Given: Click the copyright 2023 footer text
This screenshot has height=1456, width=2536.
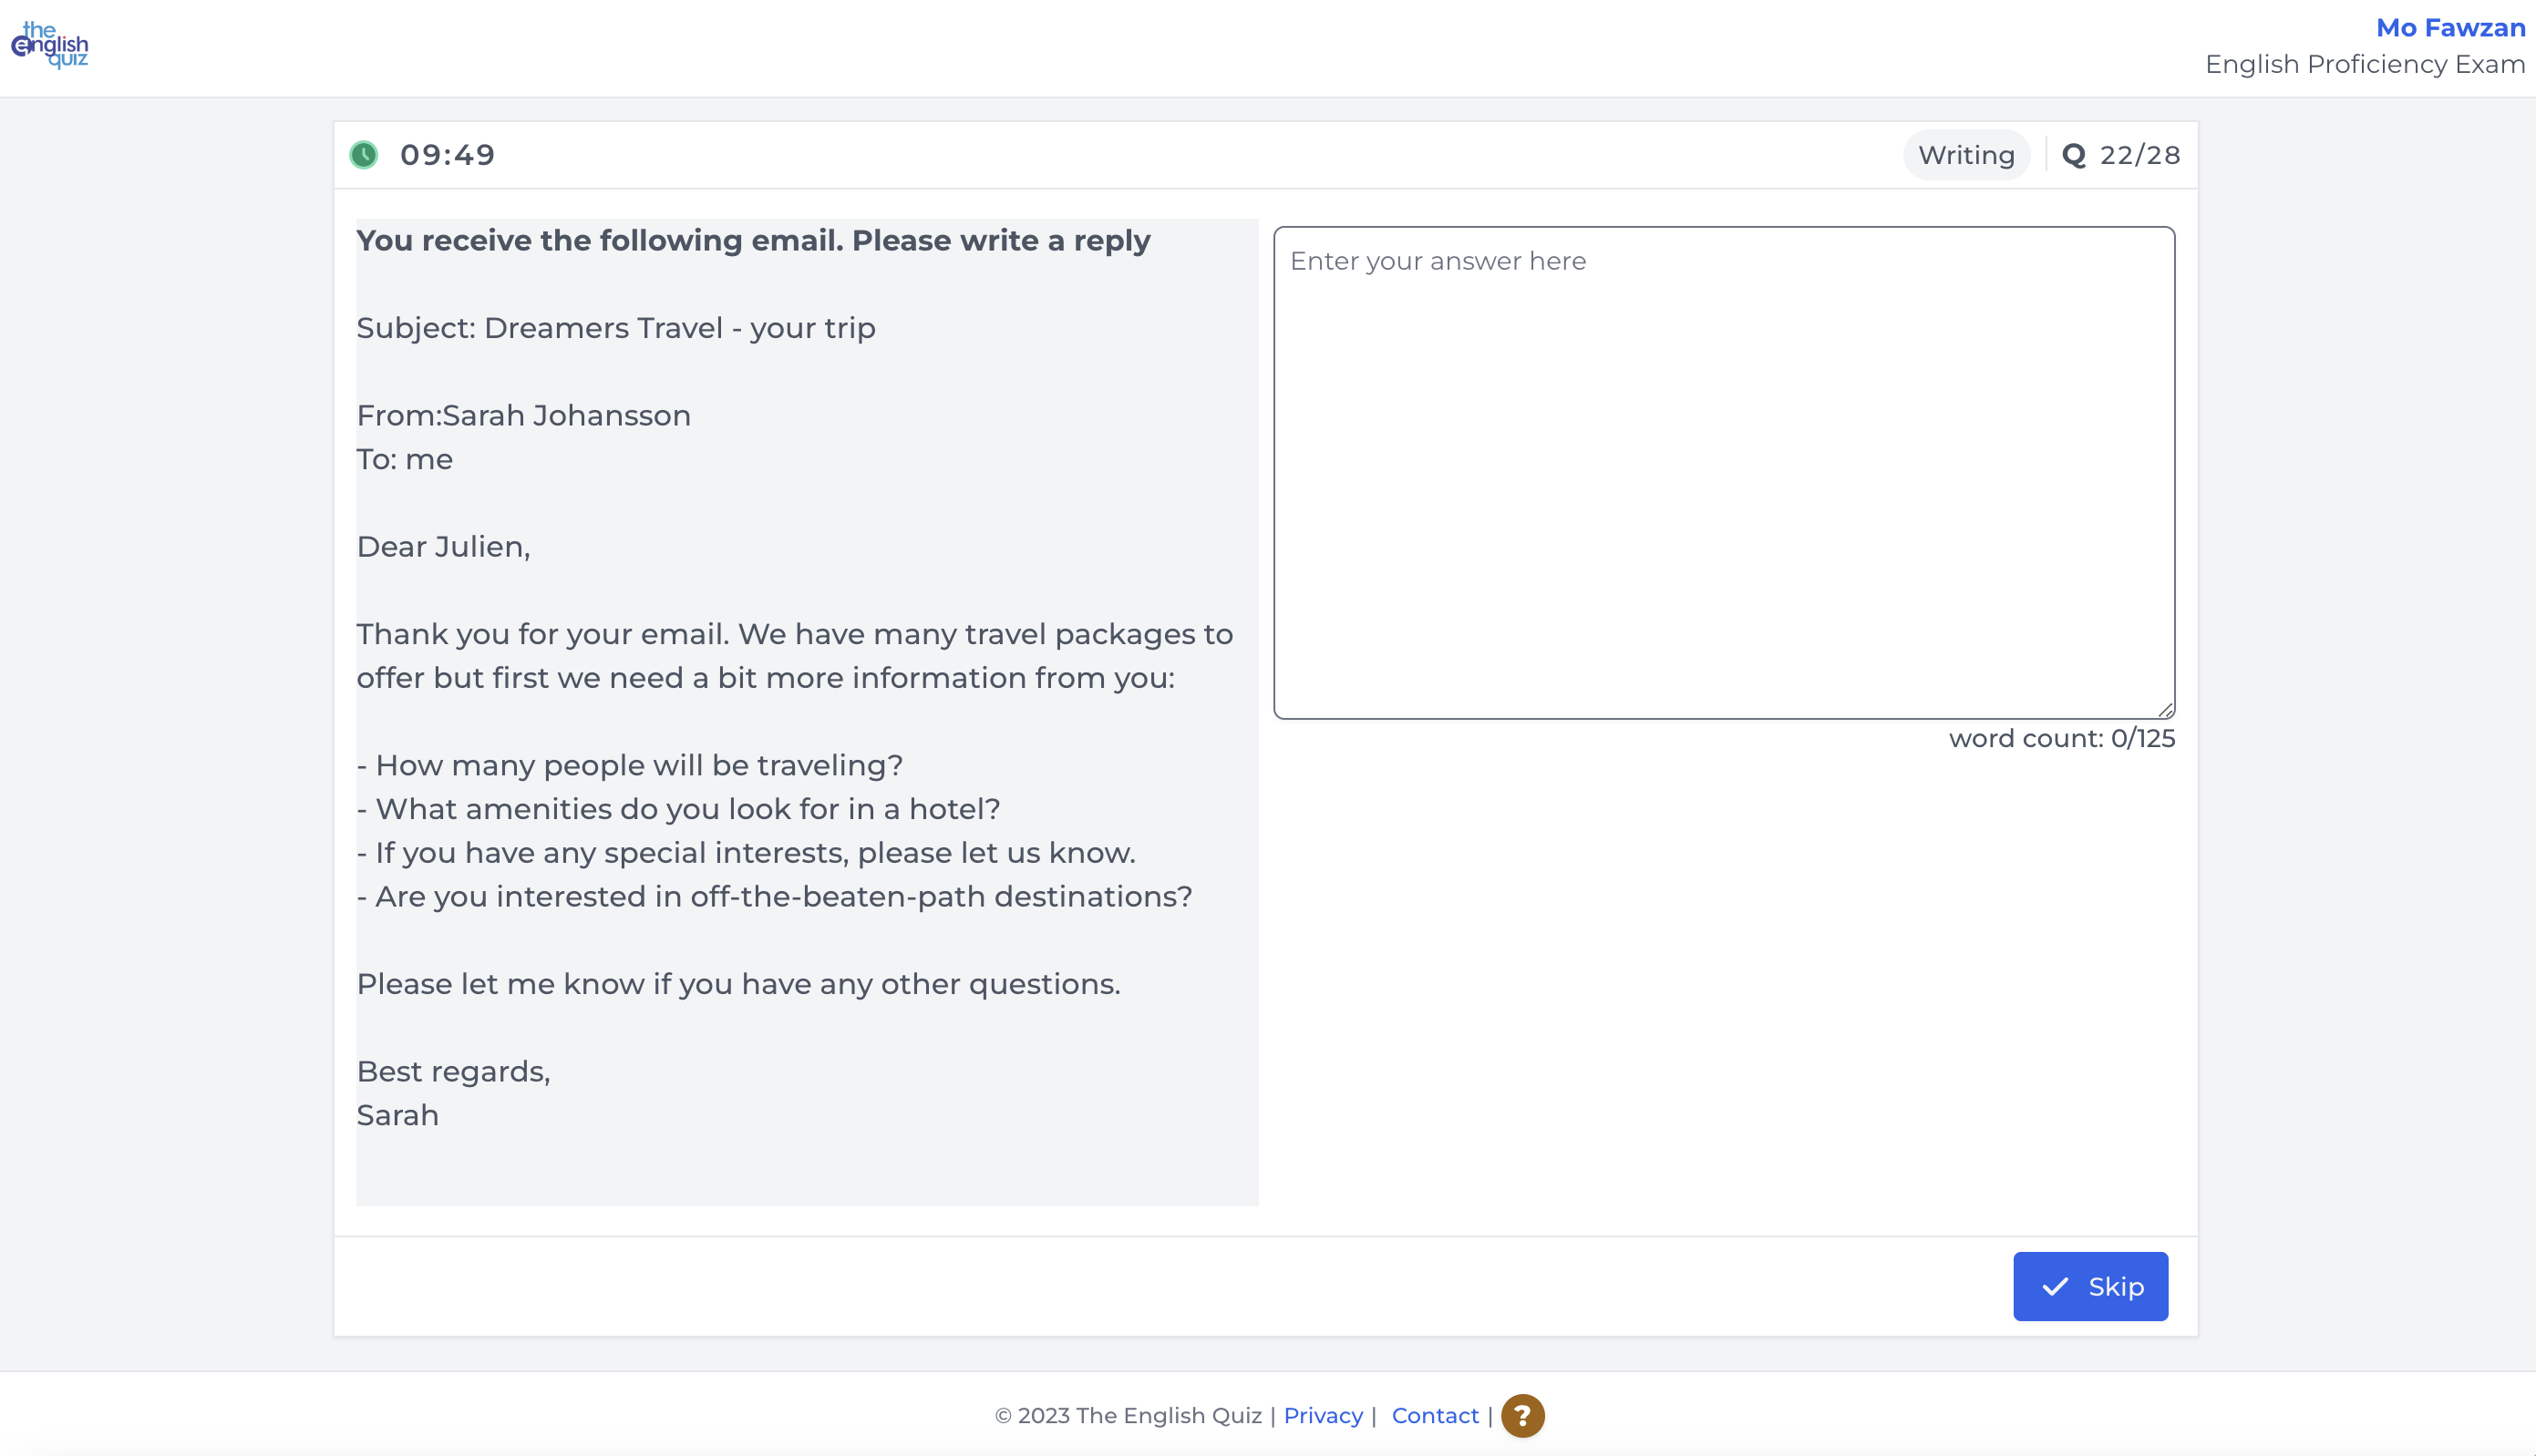Looking at the screenshot, I should pos(1128,1415).
